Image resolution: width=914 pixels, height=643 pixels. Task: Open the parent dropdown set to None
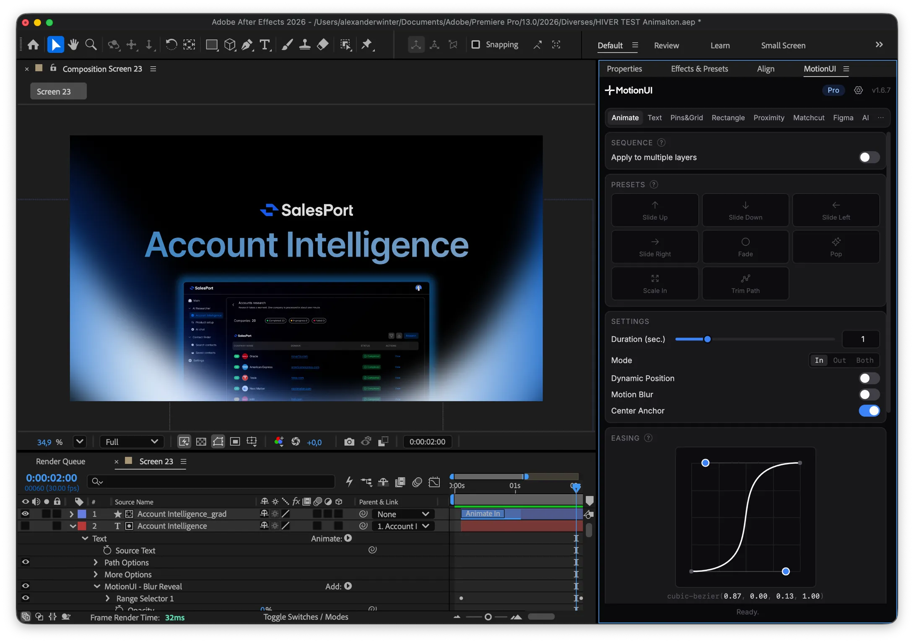tap(402, 514)
